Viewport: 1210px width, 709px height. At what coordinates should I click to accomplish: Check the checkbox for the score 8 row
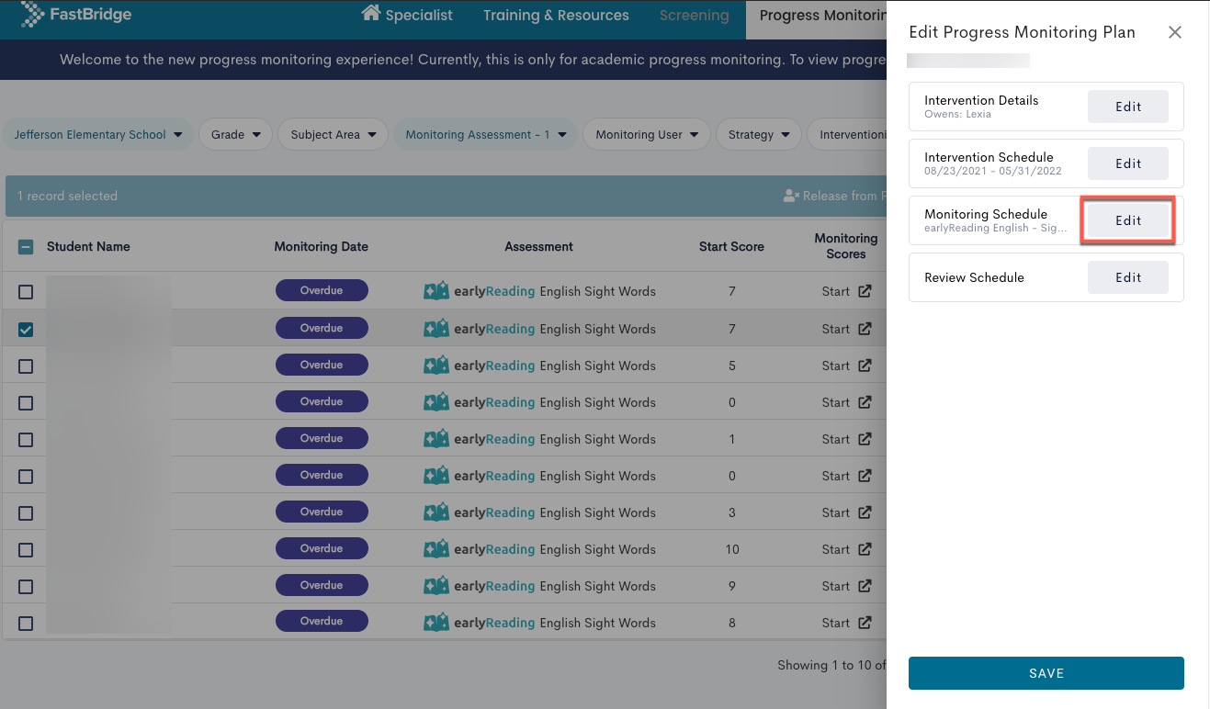[x=26, y=623]
